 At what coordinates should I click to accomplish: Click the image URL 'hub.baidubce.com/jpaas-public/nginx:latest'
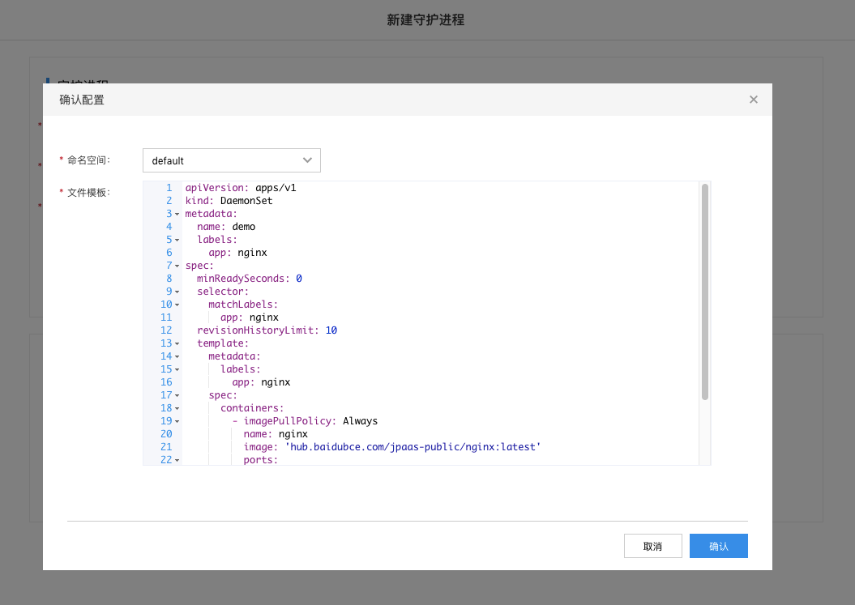413,448
